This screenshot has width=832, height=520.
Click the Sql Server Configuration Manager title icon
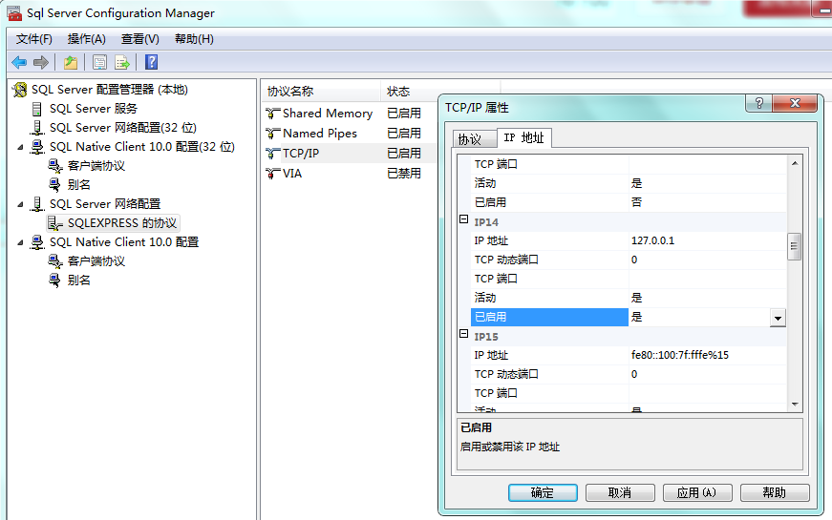tap(14, 13)
